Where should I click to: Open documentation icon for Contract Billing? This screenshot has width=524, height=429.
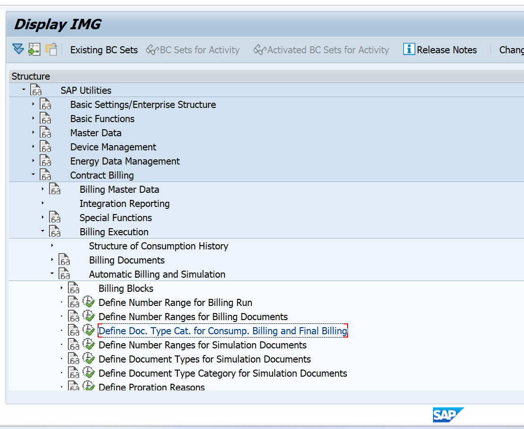coord(45,175)
